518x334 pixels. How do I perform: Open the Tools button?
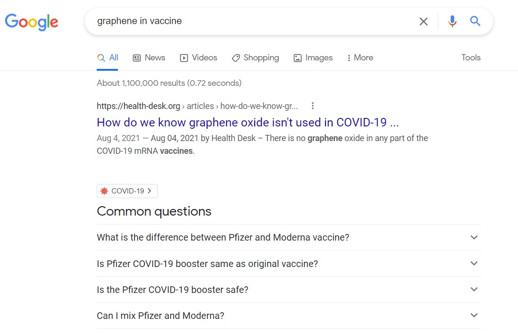tap(471, 58)
